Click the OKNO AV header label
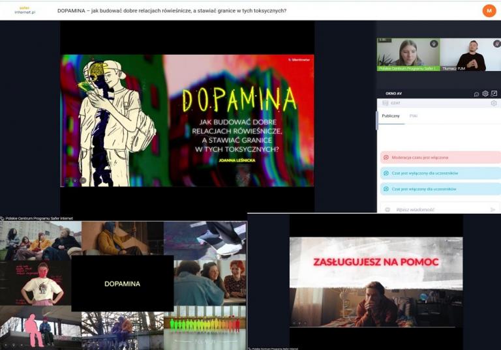Image resolution: width=501 pixels, height=350 pixels. 393,94
